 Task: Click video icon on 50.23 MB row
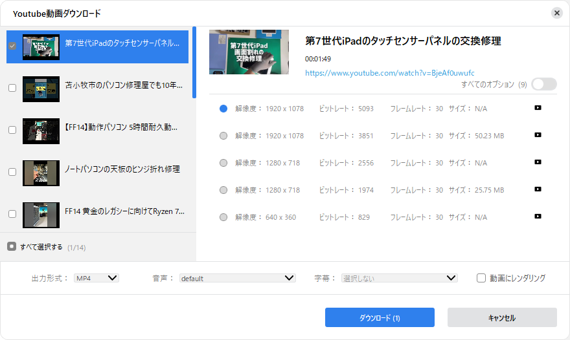[538, 135]
